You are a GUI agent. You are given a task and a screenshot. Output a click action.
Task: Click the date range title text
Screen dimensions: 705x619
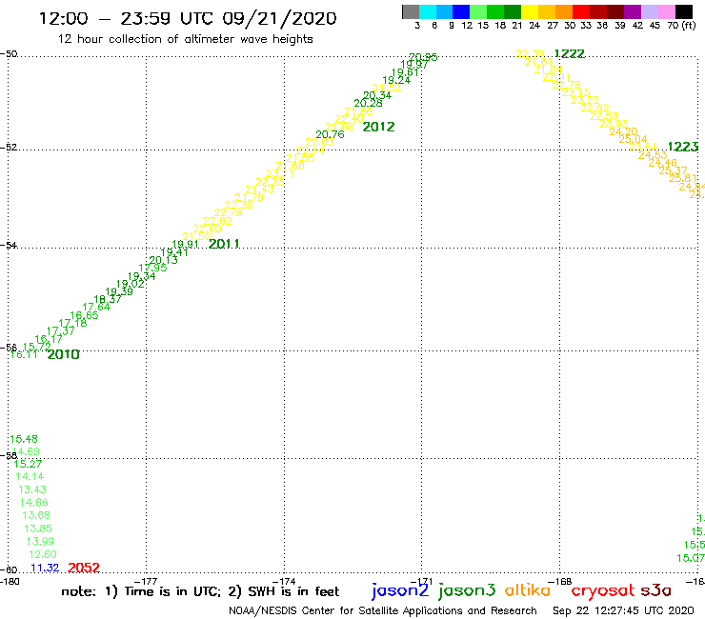click(x=188, y=19)
